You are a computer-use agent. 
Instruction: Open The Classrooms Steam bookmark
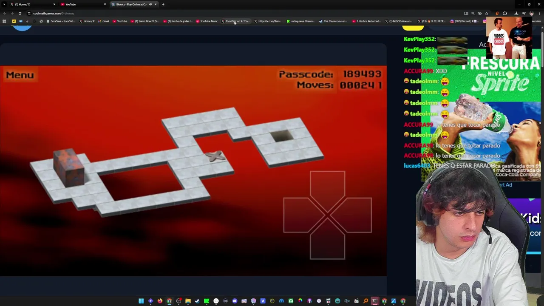pyautogui.click(x=333, y=21)
